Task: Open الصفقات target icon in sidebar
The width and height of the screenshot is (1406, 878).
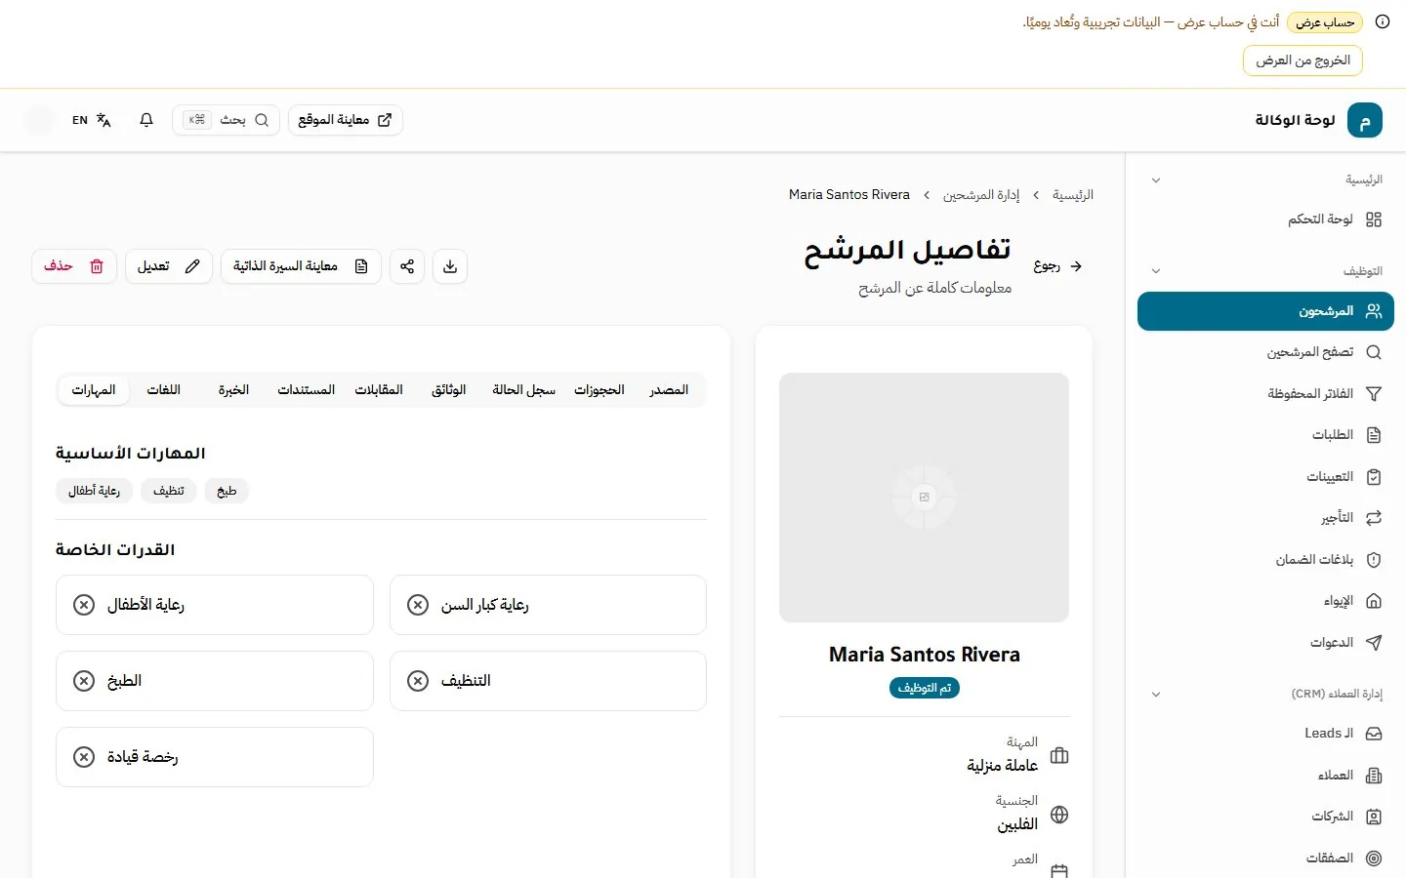Action: [1374, 858]
